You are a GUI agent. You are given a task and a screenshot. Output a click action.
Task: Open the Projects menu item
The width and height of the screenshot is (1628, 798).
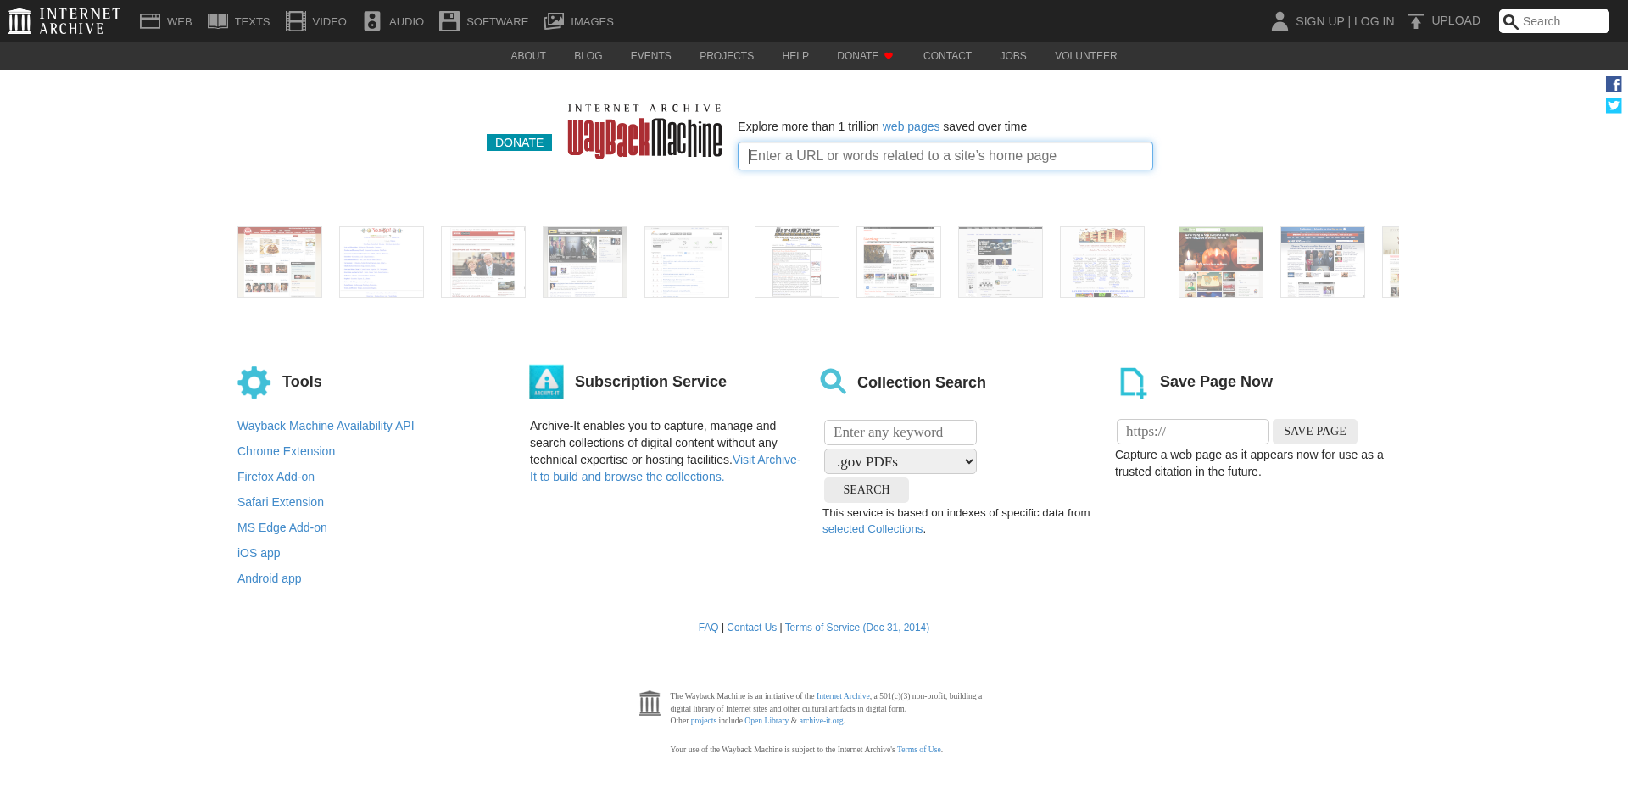[726, 56]
